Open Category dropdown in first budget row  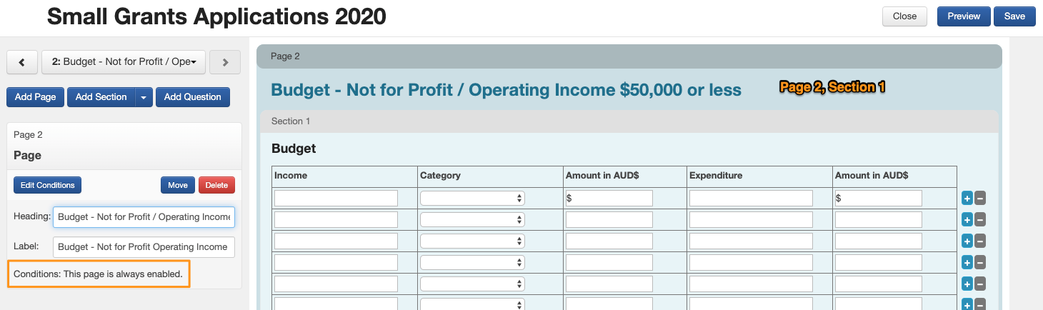click(x=472, y=198)
